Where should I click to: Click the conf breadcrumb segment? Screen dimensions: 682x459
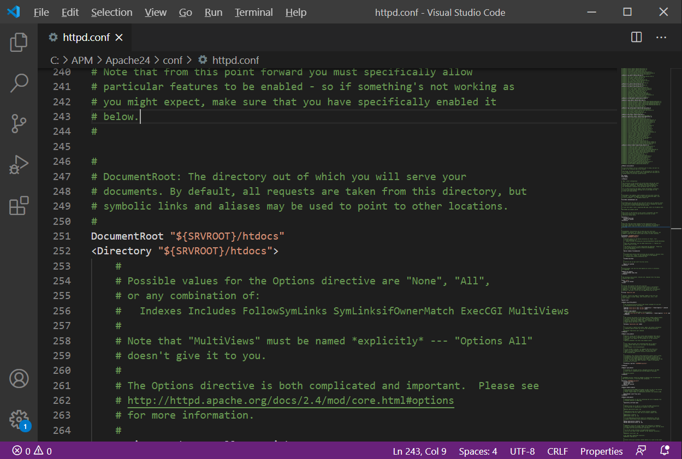(x=174, y=60)
